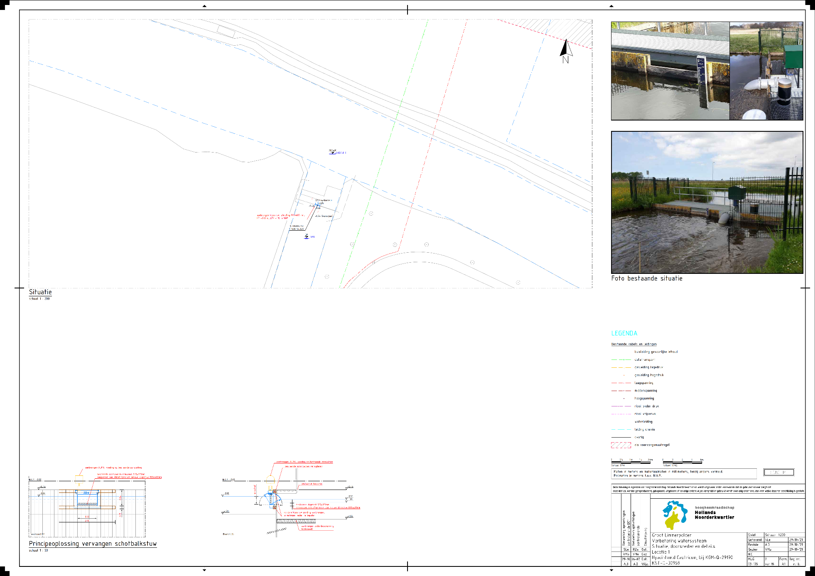Open the large photo of the existing weir
This screenshot has width=815, height=576.
pyautogui.click(x=707, y=202)
